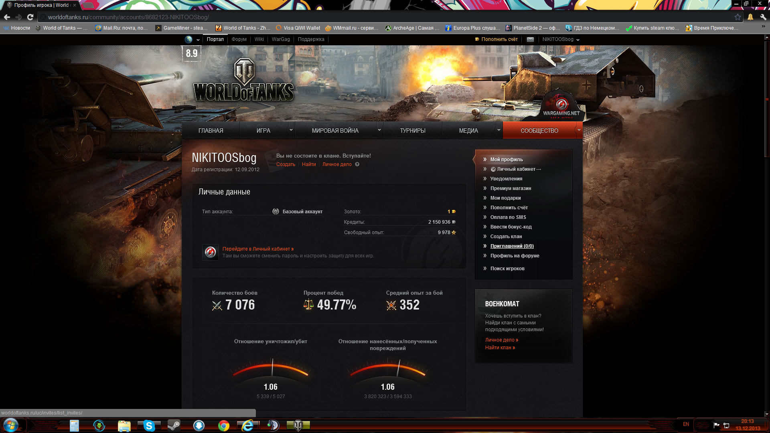Click the Создать clan link

point(286,164)
